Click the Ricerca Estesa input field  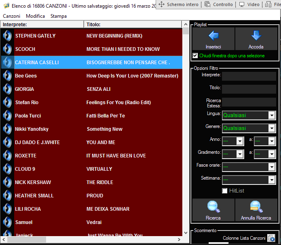[x=249, y=103]
